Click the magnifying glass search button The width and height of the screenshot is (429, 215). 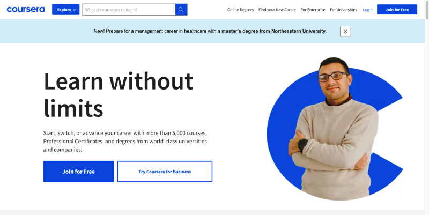181,10
